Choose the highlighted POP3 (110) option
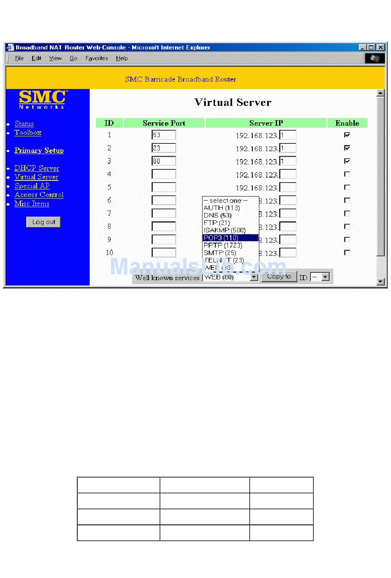The width and height of the screenshot is (391, 578). 230,238
